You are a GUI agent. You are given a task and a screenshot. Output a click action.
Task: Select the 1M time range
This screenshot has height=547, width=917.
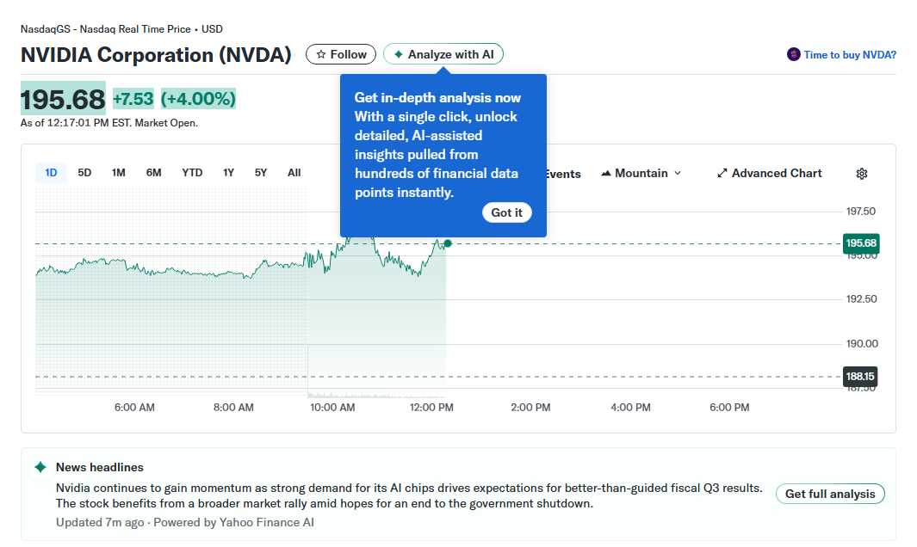[x=119, y=173]
